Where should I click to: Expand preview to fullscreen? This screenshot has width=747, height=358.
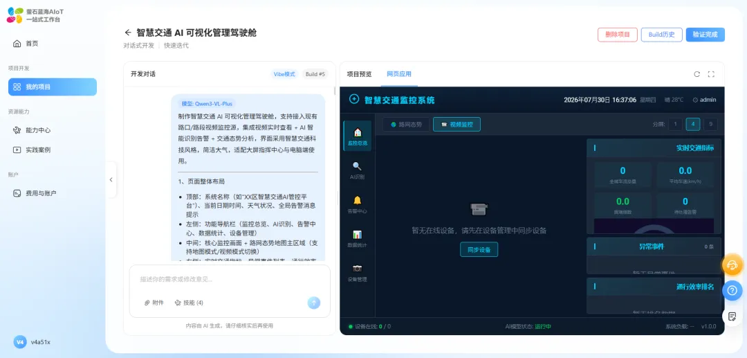tap(711, 74)
